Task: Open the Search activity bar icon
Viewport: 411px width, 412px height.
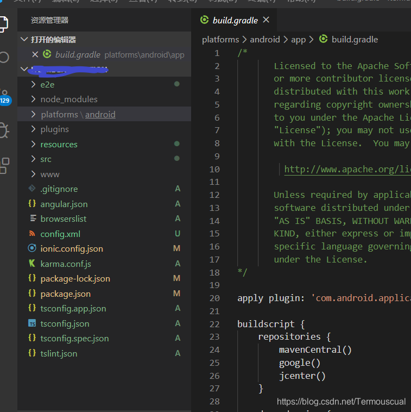Action: point(4,57)
